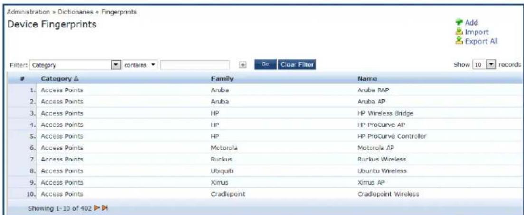Viewport: 524px width, 215px height.
Task: Click Access Points in row 1
Action: coord(62,90)
